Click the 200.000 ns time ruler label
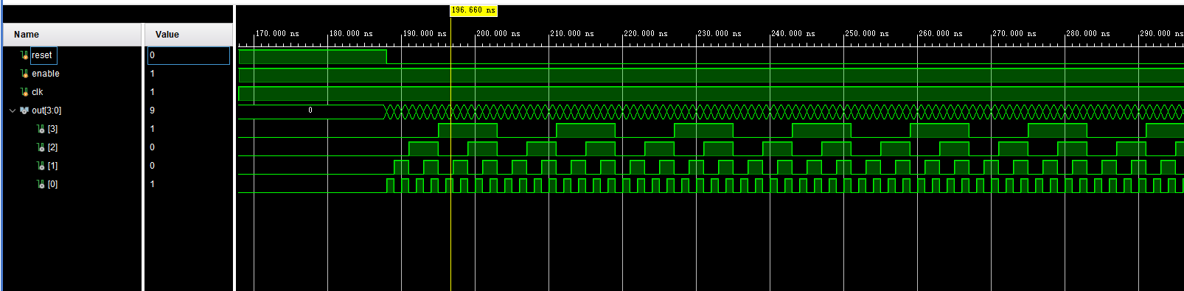The image size is (1184, 291). (x=498, y=34)
